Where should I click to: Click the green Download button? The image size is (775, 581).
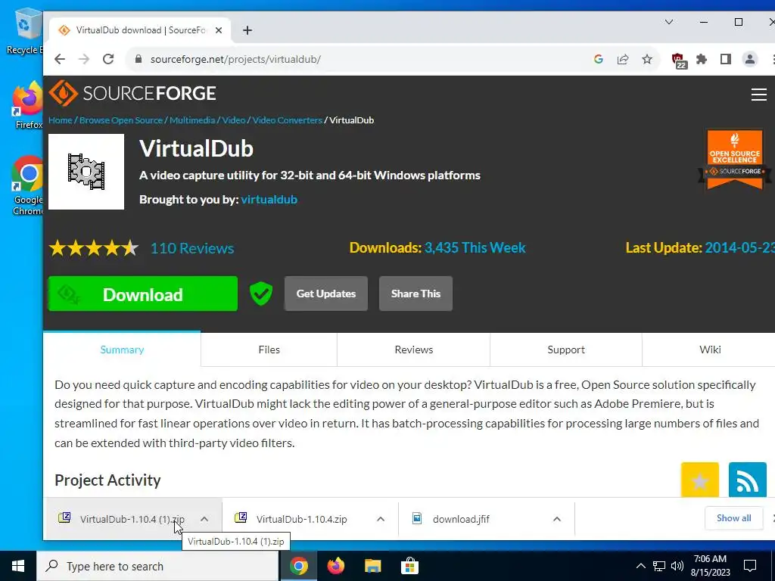143,294
